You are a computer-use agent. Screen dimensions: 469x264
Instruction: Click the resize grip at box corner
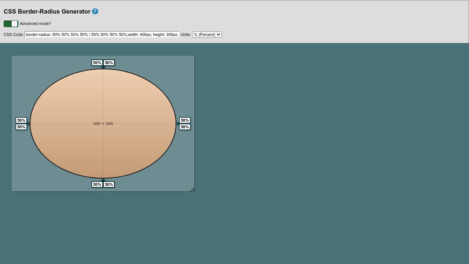(x=192, y=189)
